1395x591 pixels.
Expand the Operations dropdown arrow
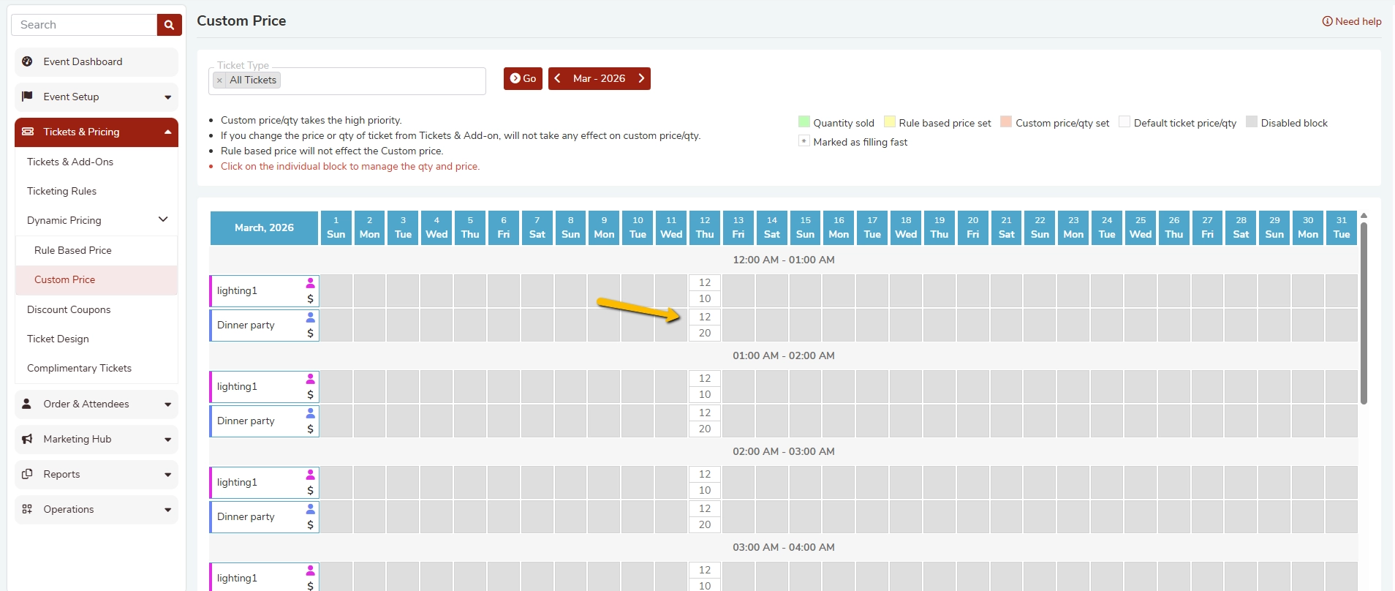click(x=167, y=510)
